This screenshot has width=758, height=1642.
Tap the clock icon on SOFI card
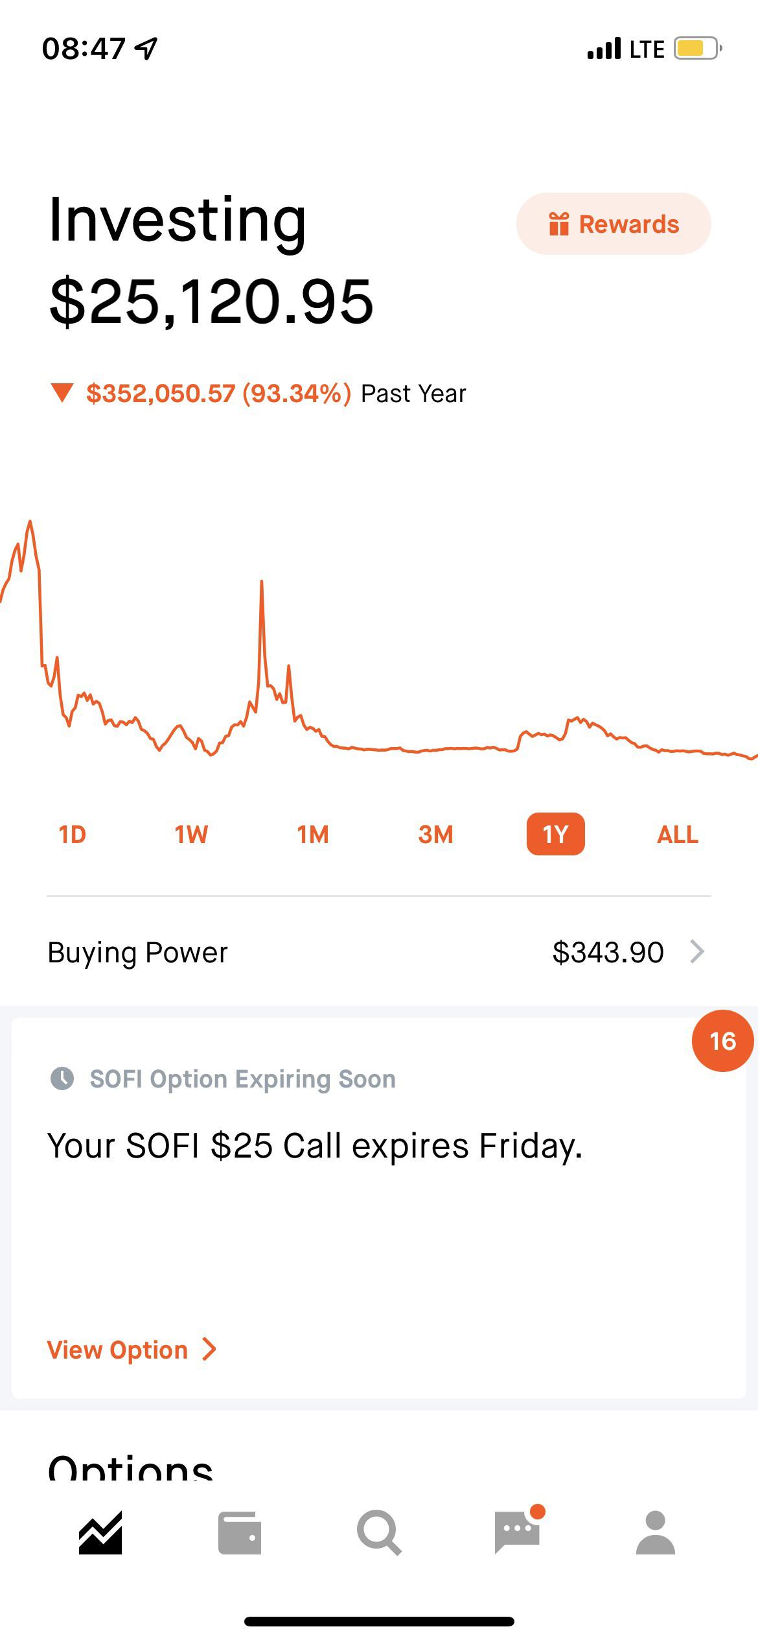[62, 1078]
